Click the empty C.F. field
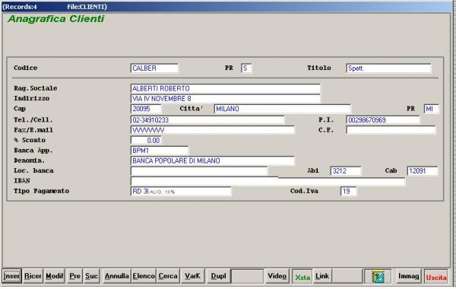 pyautogui.click(x=391, y=130)
